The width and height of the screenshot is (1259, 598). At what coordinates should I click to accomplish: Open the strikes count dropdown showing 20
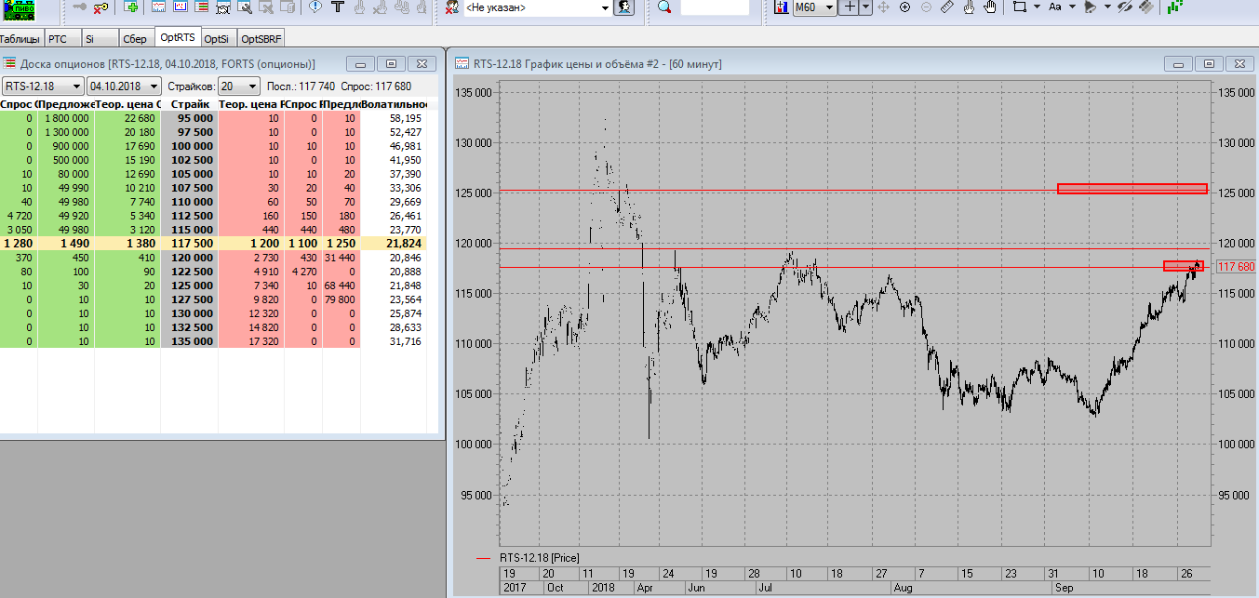(x=239, y=86)
